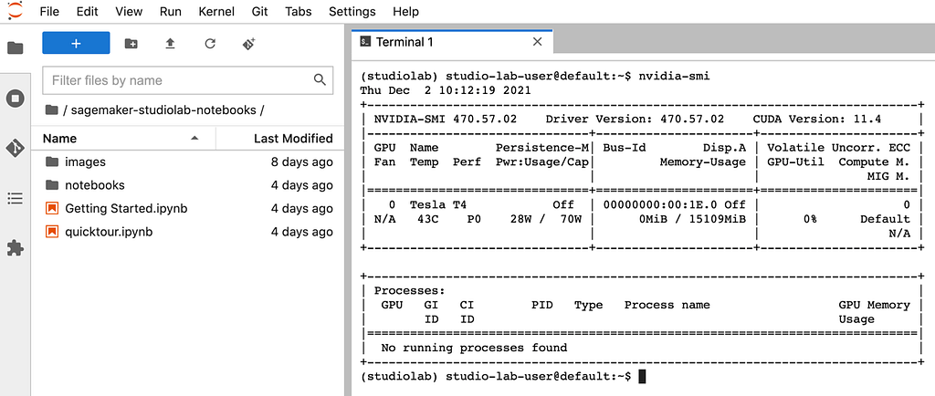Click the search magnifier icon in filter box

pos(320,79)
